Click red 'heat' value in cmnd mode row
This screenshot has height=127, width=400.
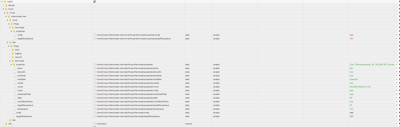[x=351, y=35]
